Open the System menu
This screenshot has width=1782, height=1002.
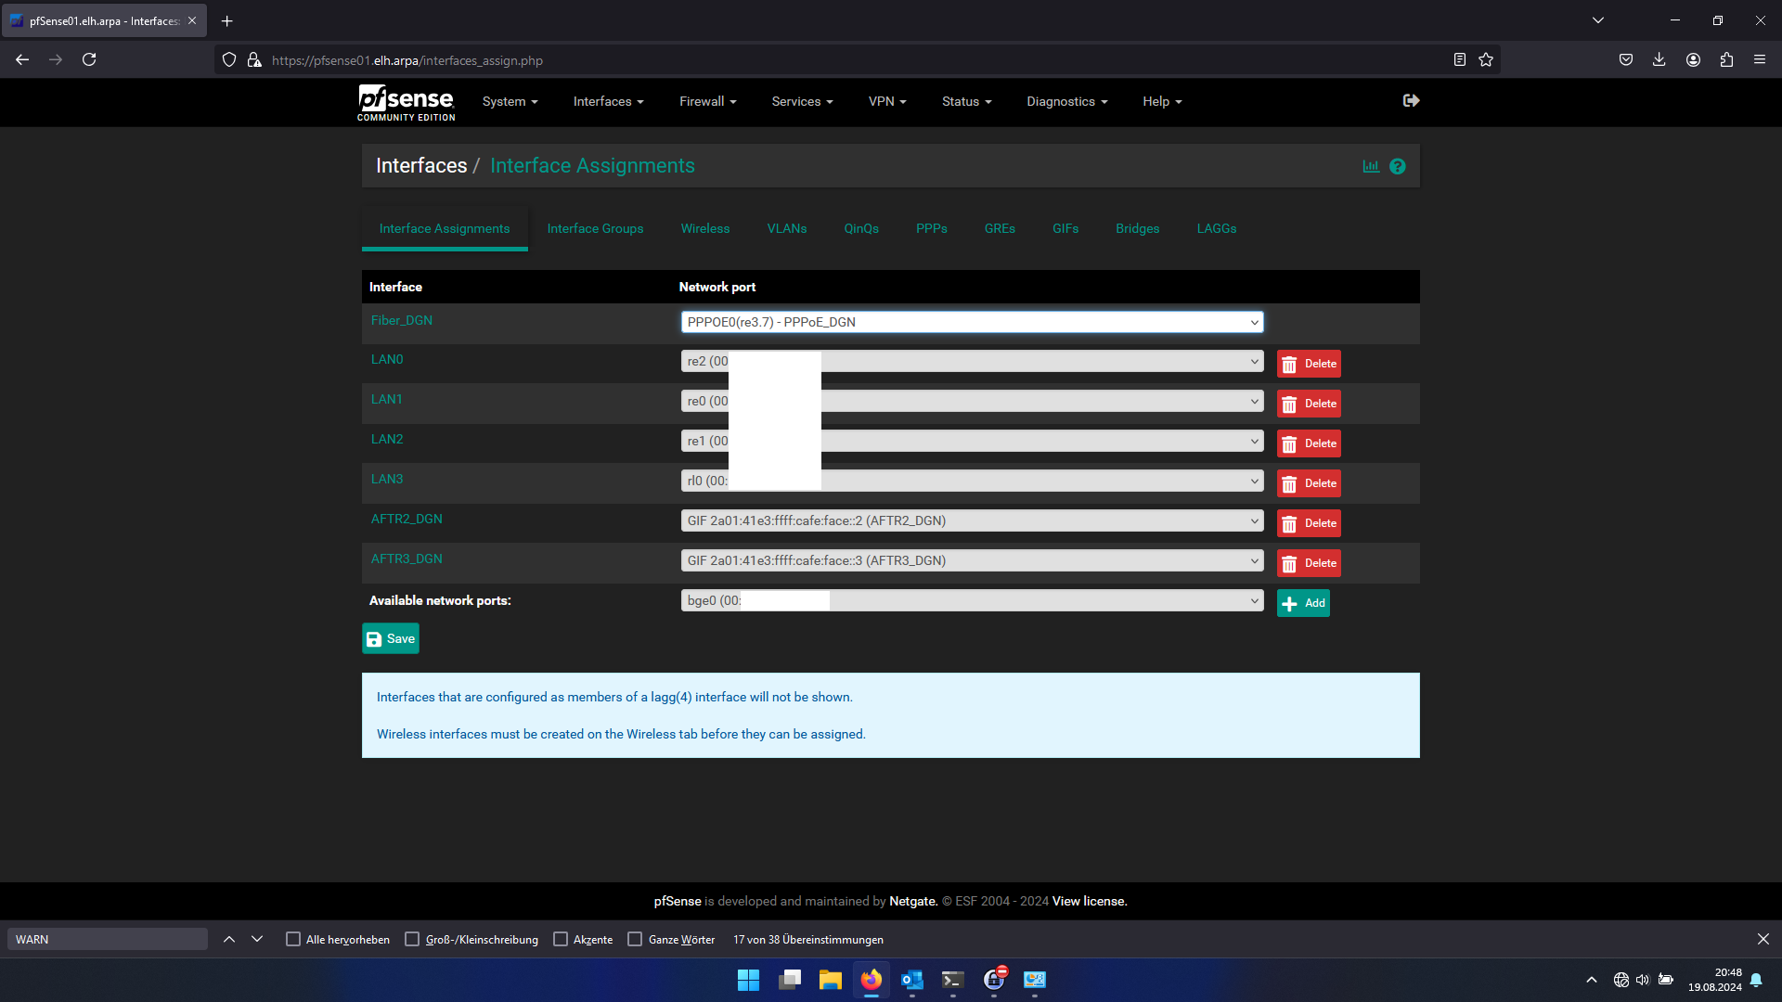(510, 101)
